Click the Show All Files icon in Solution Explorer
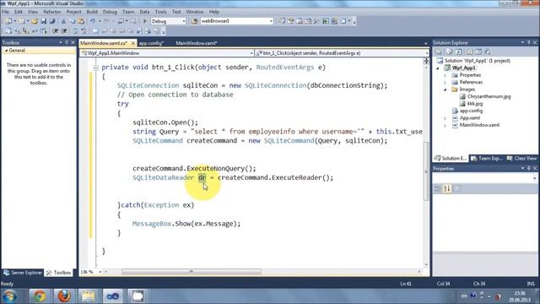Viewport: 540px width, 304px height. (x=450, y=52)
